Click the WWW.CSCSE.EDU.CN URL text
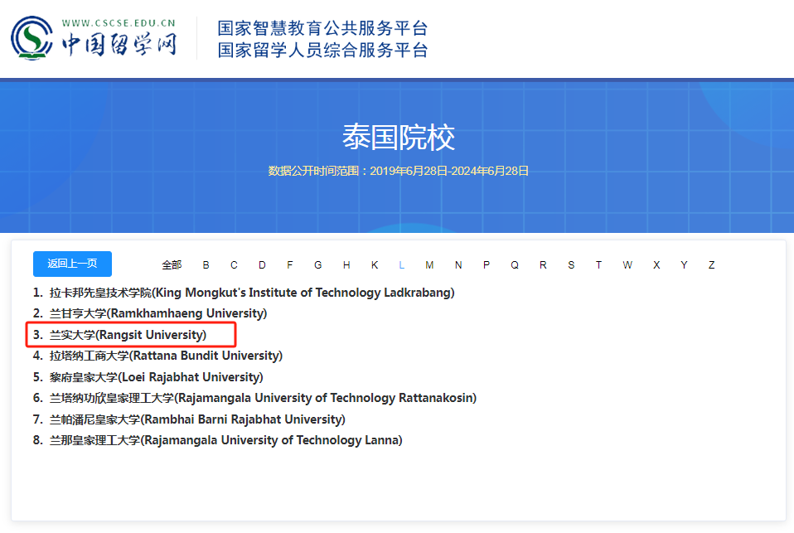 119,23
